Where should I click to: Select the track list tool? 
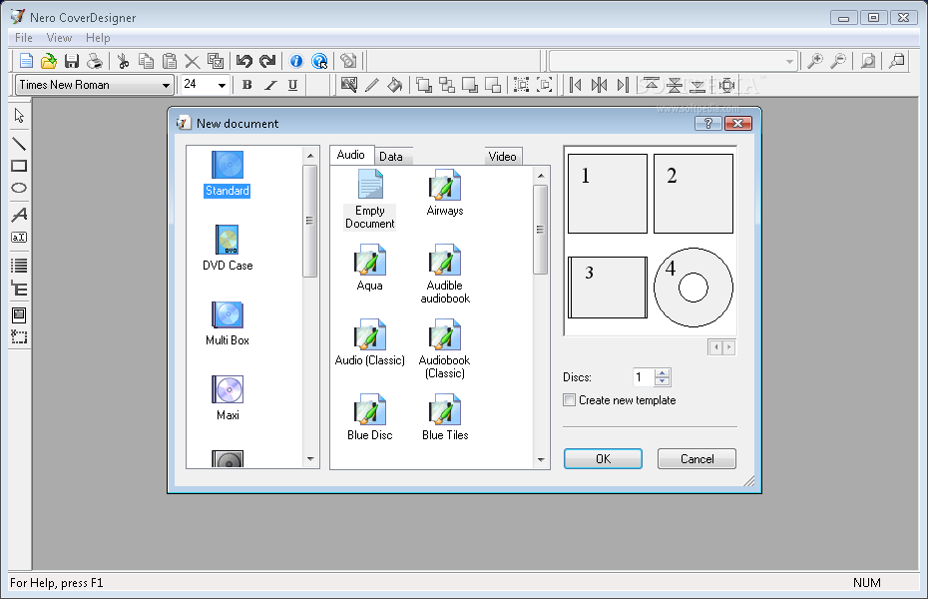[x=19, y=266]
